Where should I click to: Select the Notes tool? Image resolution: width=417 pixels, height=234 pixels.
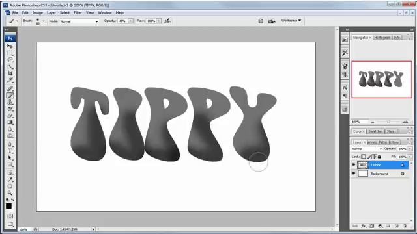coord(10,173)
